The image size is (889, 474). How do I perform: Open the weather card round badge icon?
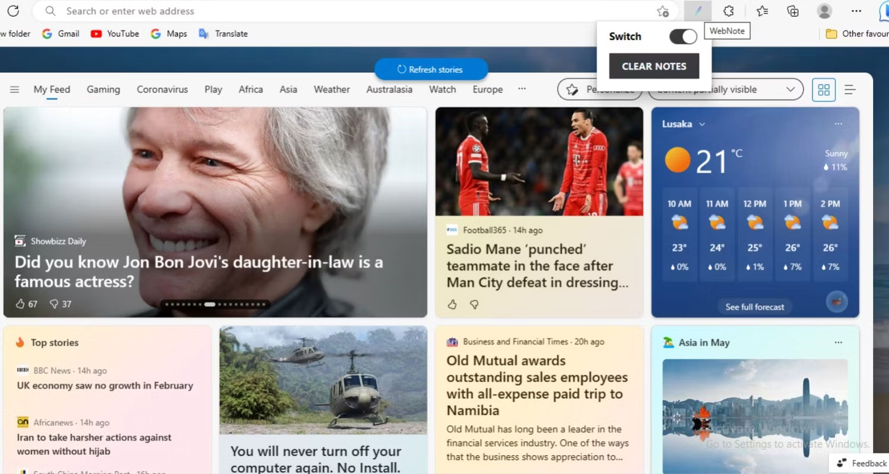837,302
